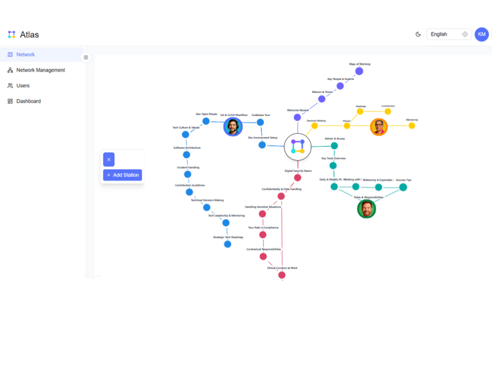Select the Working with station
The height and width of the screenshot is (374, 492).
click(356, 187)
